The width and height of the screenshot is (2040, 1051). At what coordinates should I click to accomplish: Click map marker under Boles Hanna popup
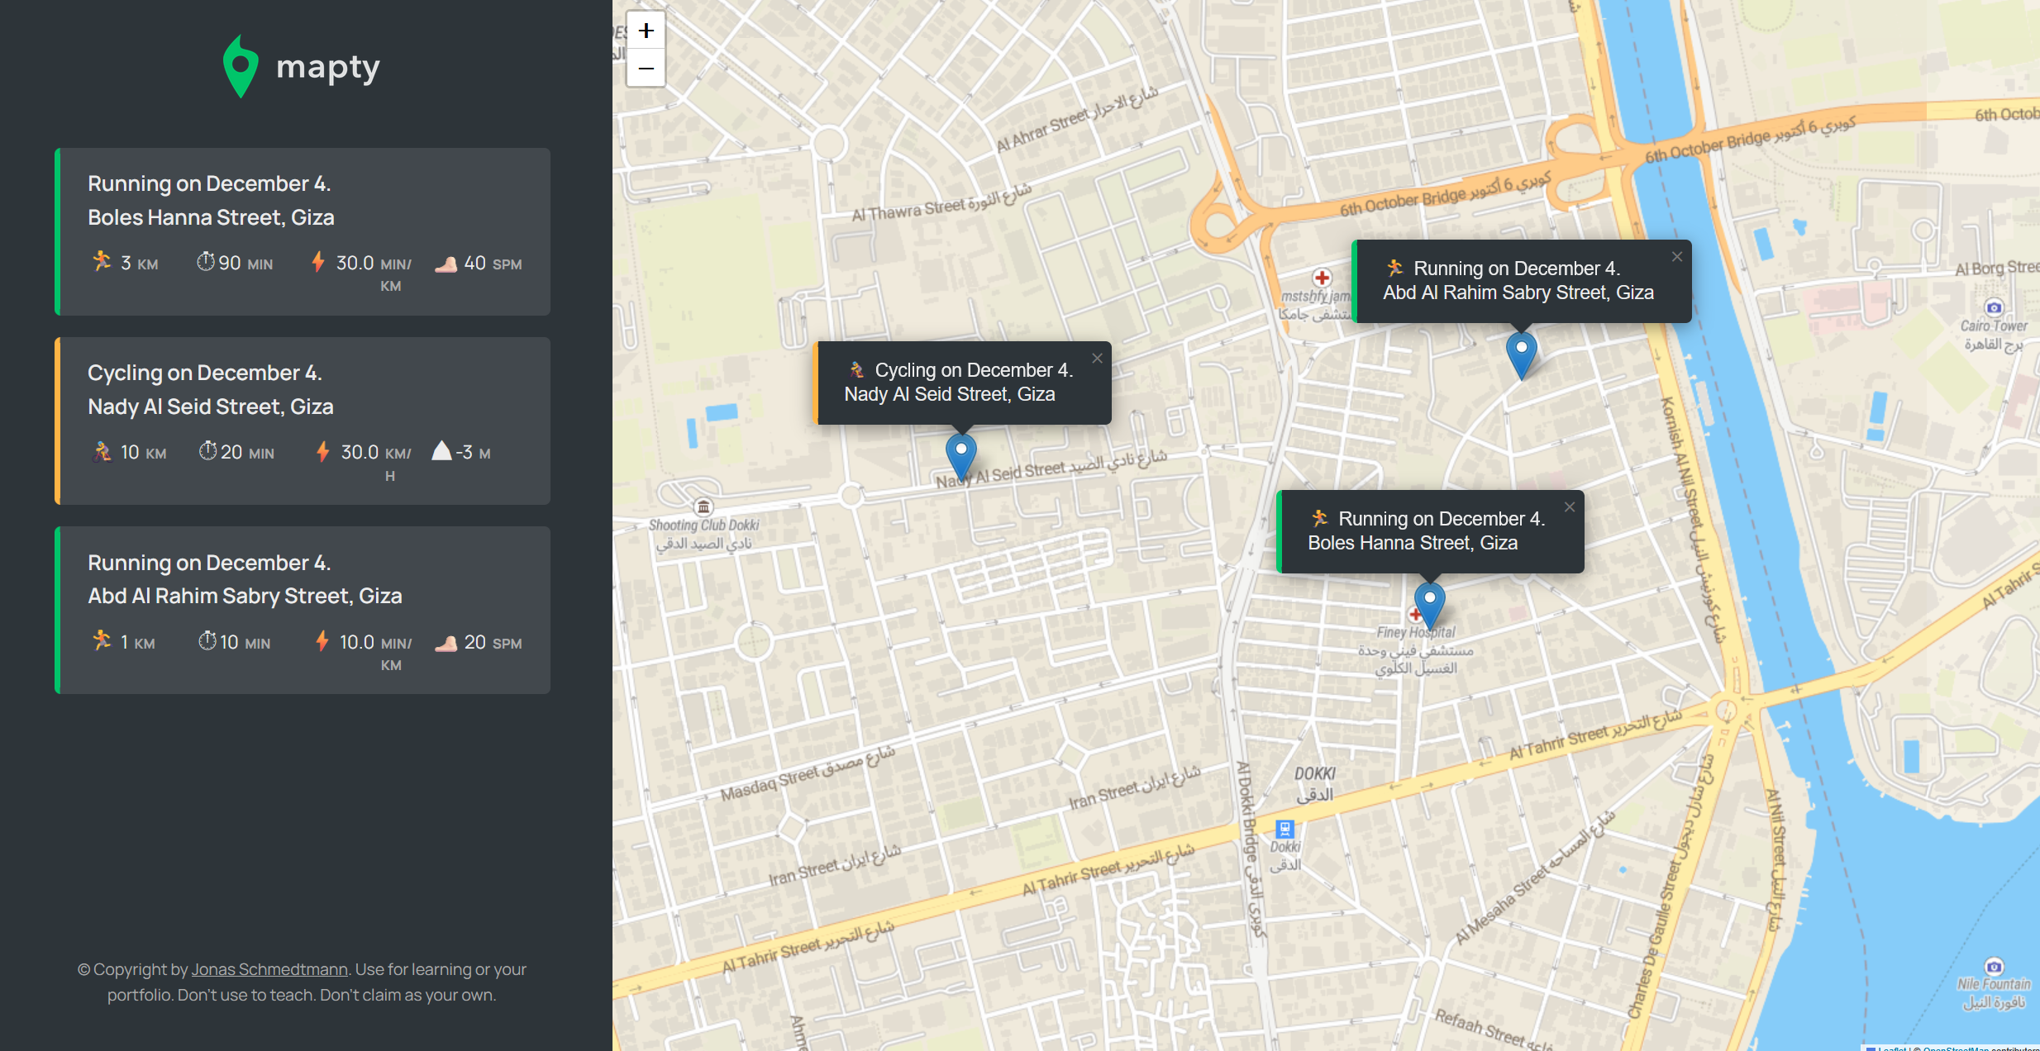tap(1429, 603)
